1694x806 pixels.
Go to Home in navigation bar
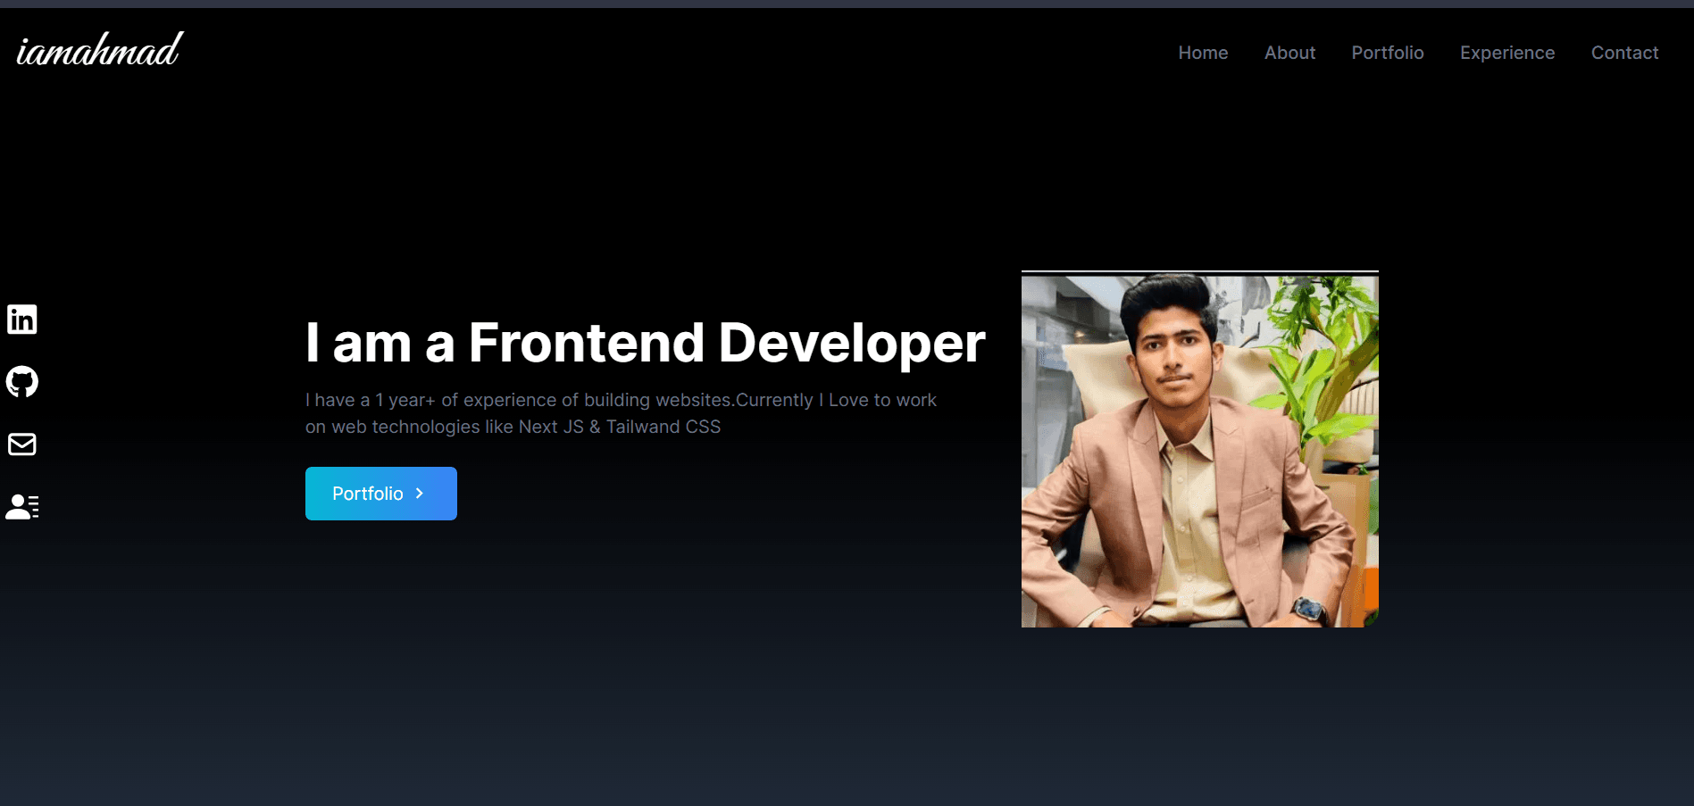point(1202,53)
